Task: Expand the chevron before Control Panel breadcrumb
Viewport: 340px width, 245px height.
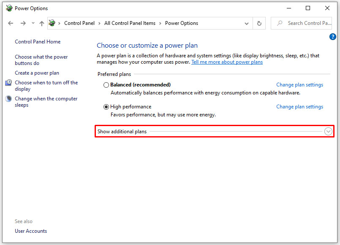Action: (x=59, y=23)
